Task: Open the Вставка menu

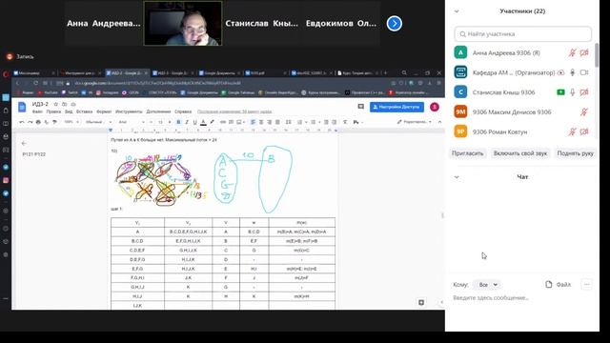Action: [85, 111]
